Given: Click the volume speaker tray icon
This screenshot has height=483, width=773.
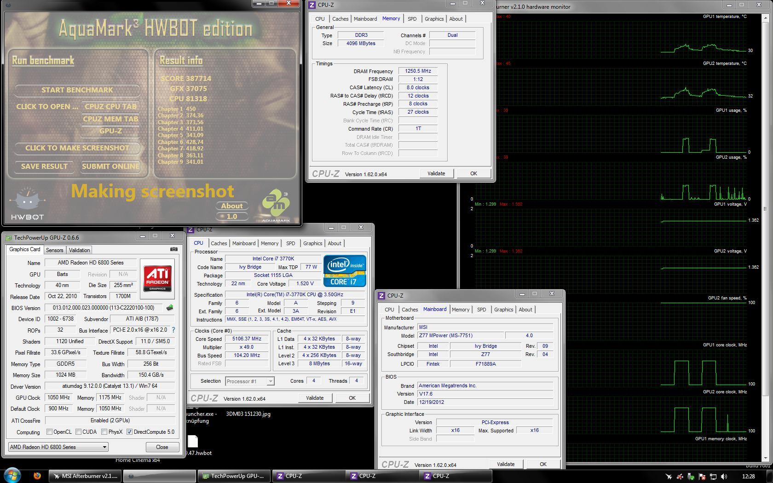Looking at the screenshot, I should [724, 477].
